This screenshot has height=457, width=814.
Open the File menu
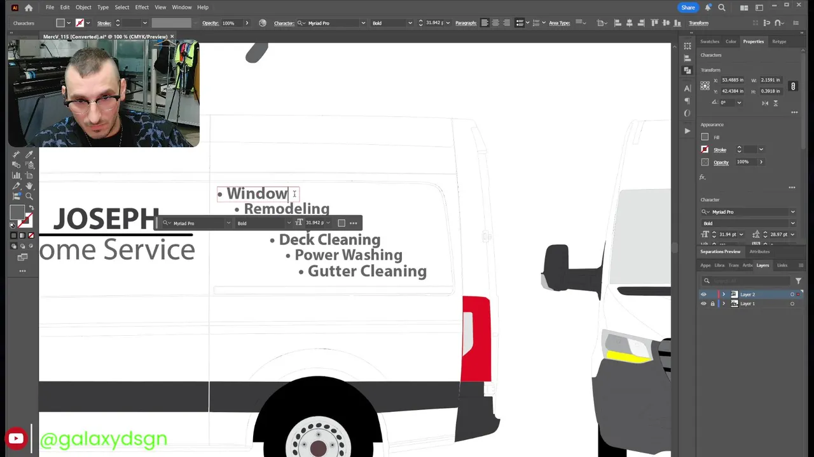click(50, 8)
